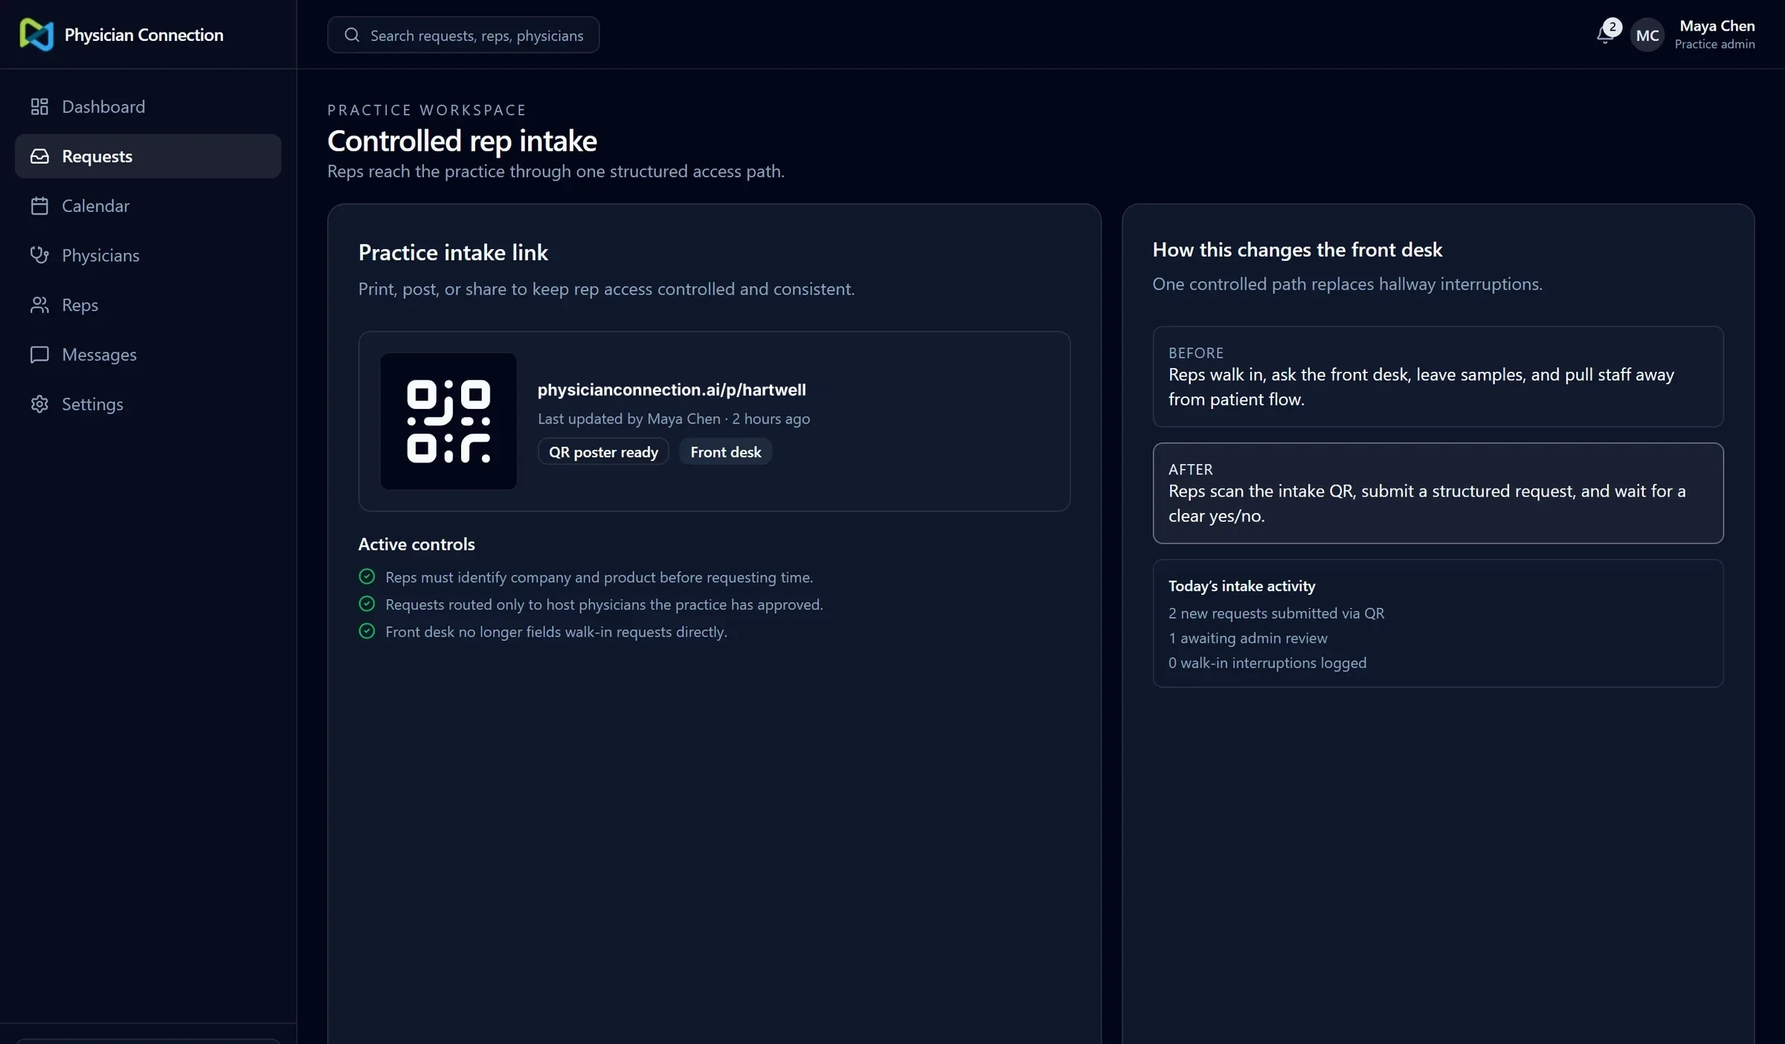Viewport: 1785px width, 1044px height.
Task: Click the 'Physician Connection' brand name
Action: point(144,35)
